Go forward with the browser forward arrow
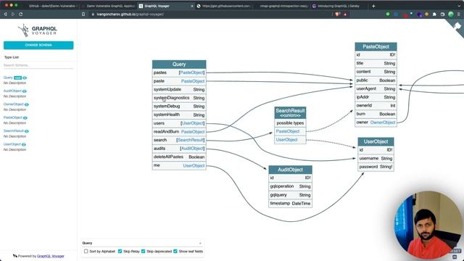464x261 pixels. coord(13,14)
